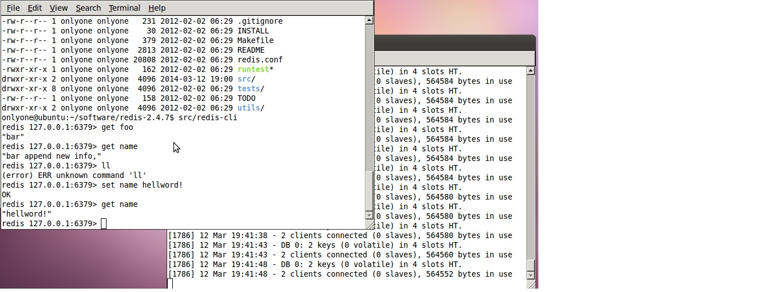
Task: Click the "set name hellword!" command
Action: pos(142,185)
